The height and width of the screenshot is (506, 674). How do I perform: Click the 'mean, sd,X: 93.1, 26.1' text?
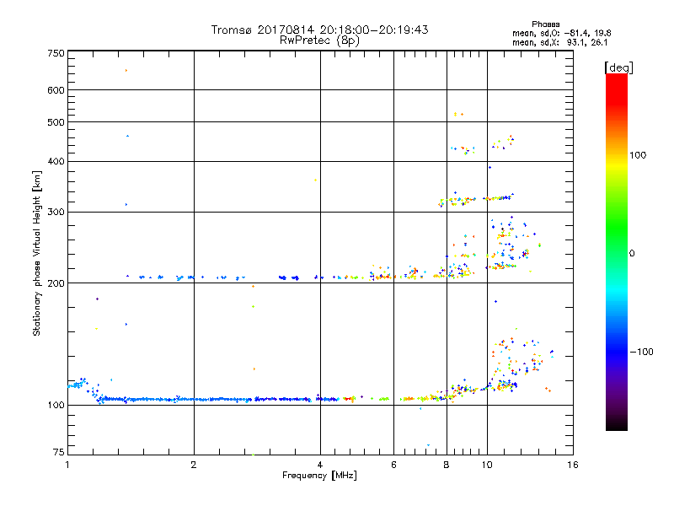tap(559, 43)
